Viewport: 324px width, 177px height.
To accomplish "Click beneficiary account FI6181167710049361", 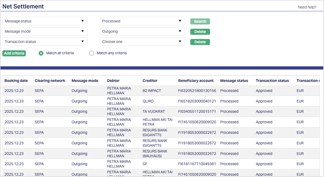I will point(197,164).
